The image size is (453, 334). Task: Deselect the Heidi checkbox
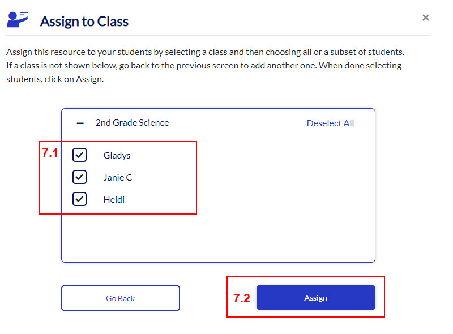coord(80,199)
